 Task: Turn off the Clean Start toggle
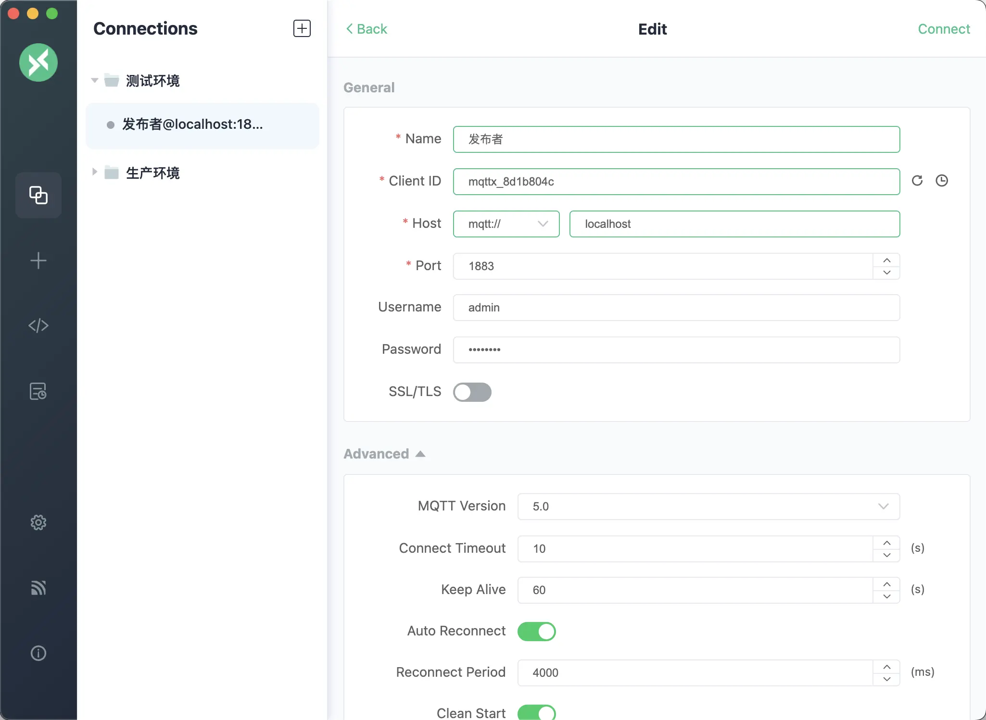[536, 713]
